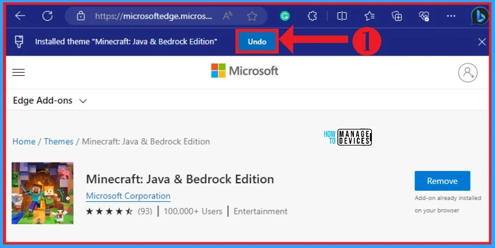Expand the Edge Add-ons dropdown
This screenshot has height=248, width=495.
(50, 101)
